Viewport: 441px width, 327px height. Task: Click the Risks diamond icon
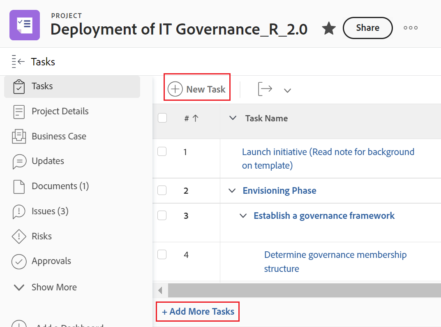point(19,237)
